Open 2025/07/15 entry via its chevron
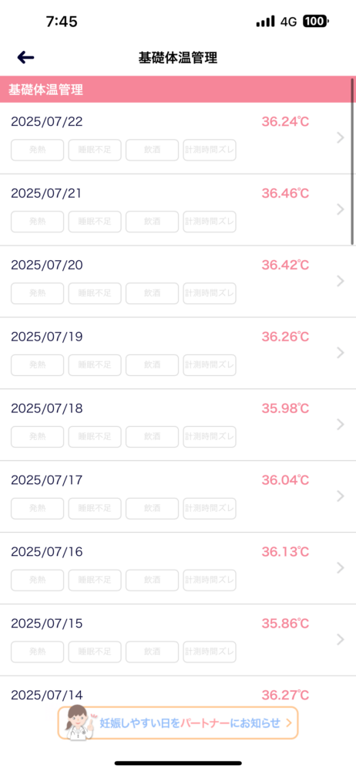 click(x=341, y=639)
